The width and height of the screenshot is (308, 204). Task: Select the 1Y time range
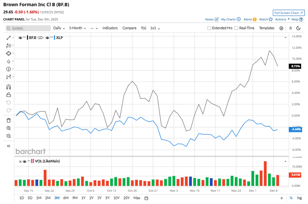click(x=83, y=198)
